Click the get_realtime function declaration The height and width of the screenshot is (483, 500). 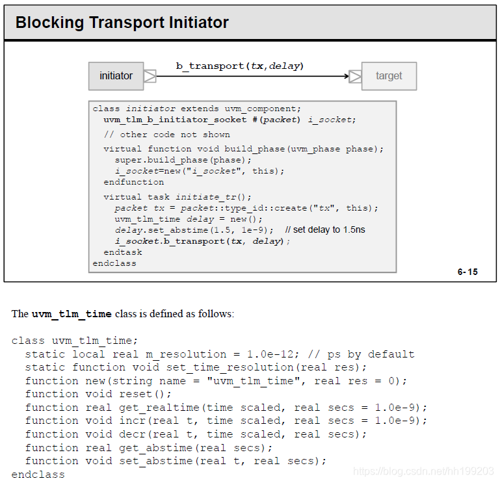coord(226,408)
